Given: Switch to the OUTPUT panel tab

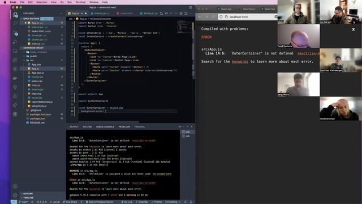Looking at the screenshot, I should tap(74, 127).
